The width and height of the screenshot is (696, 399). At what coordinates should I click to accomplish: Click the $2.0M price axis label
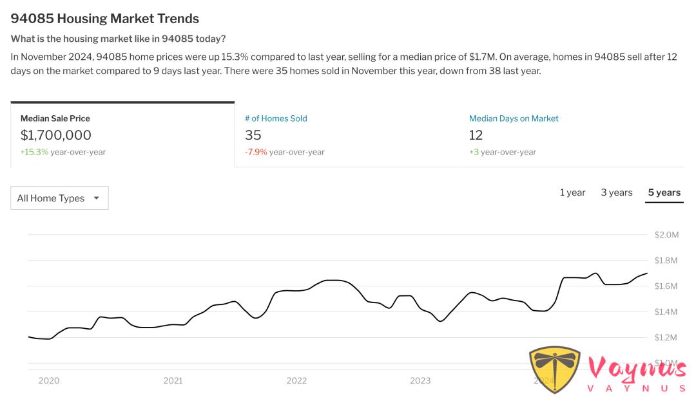click(x=666, y=235)
